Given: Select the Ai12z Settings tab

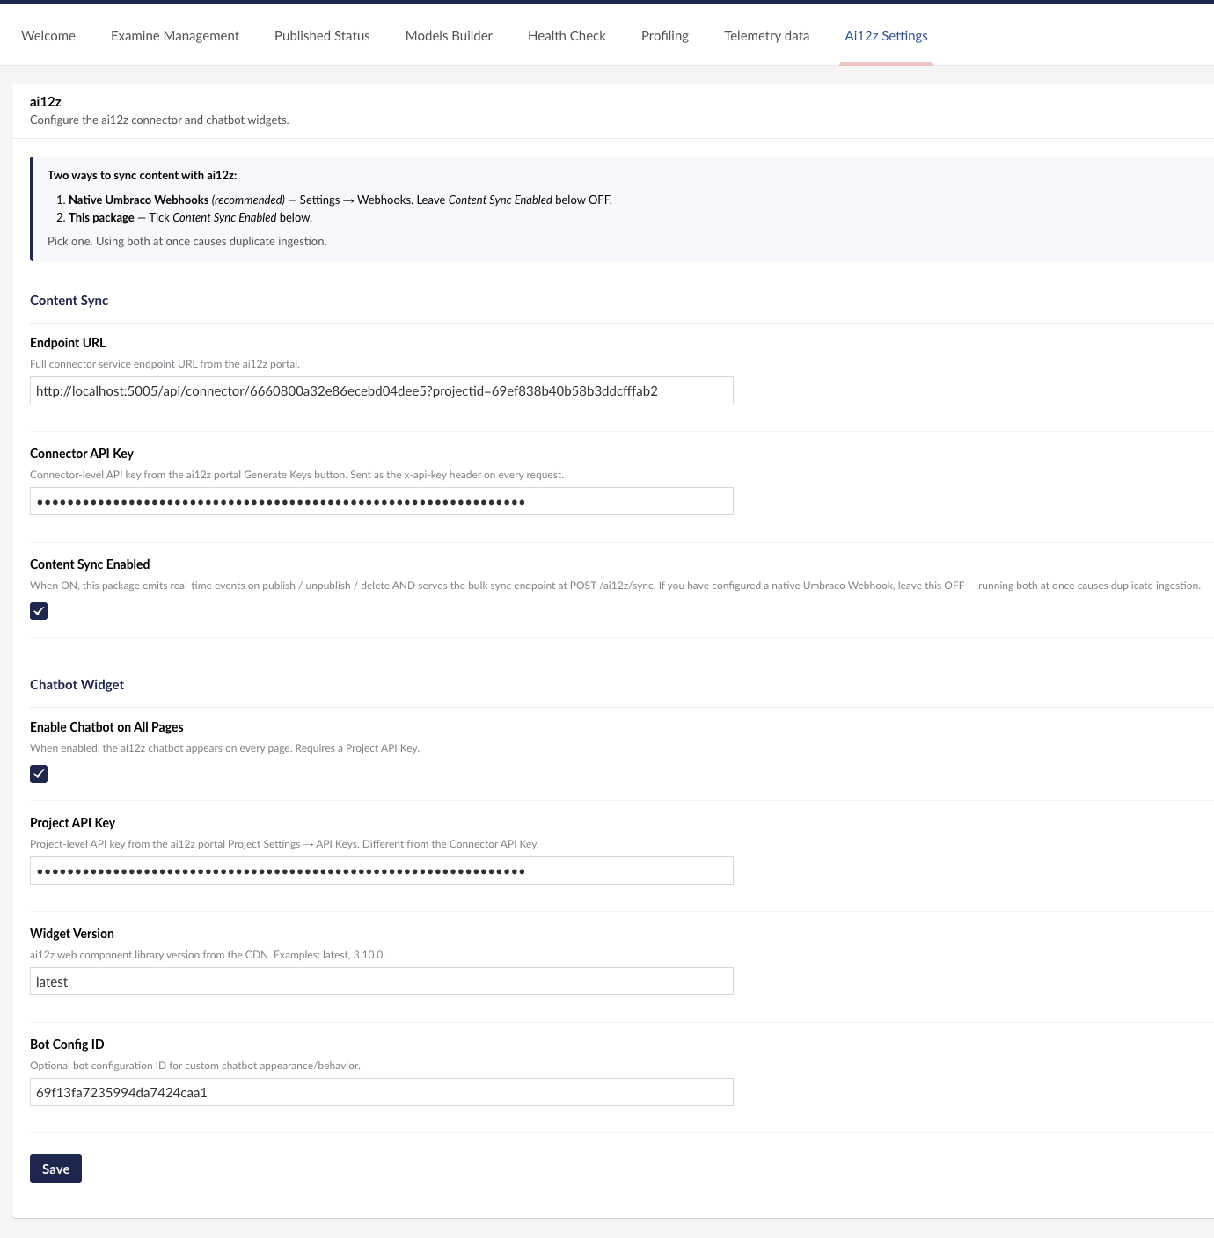Looking at the screenshot, I should 886,36.
